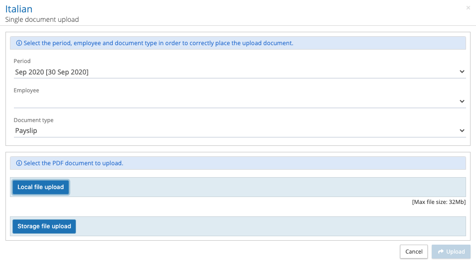Image resolution: width=476 pixels, height=263 pixels.
Task: Click the Italian dialog title
Action: pos(19,9)
